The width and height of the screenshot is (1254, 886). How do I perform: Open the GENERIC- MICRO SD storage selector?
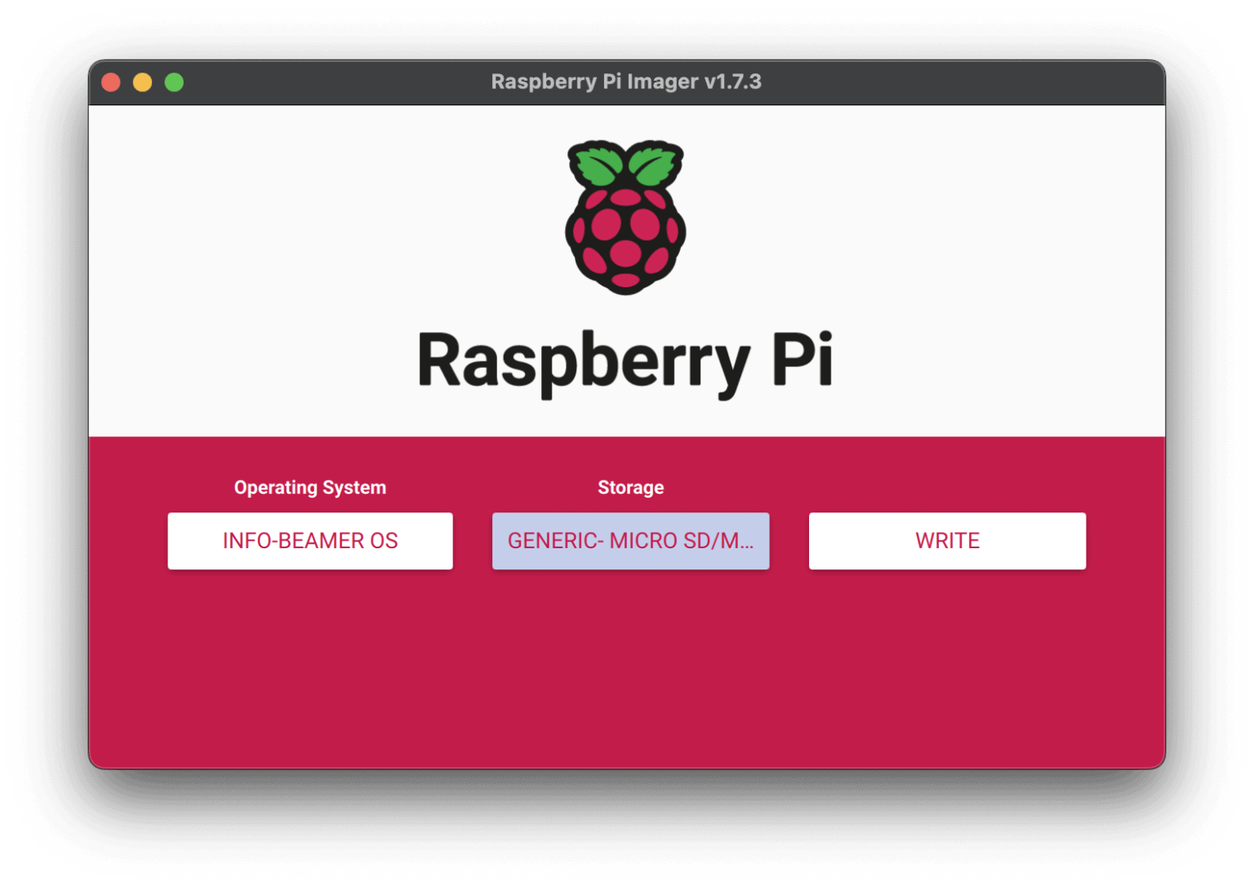click(630, 540)
